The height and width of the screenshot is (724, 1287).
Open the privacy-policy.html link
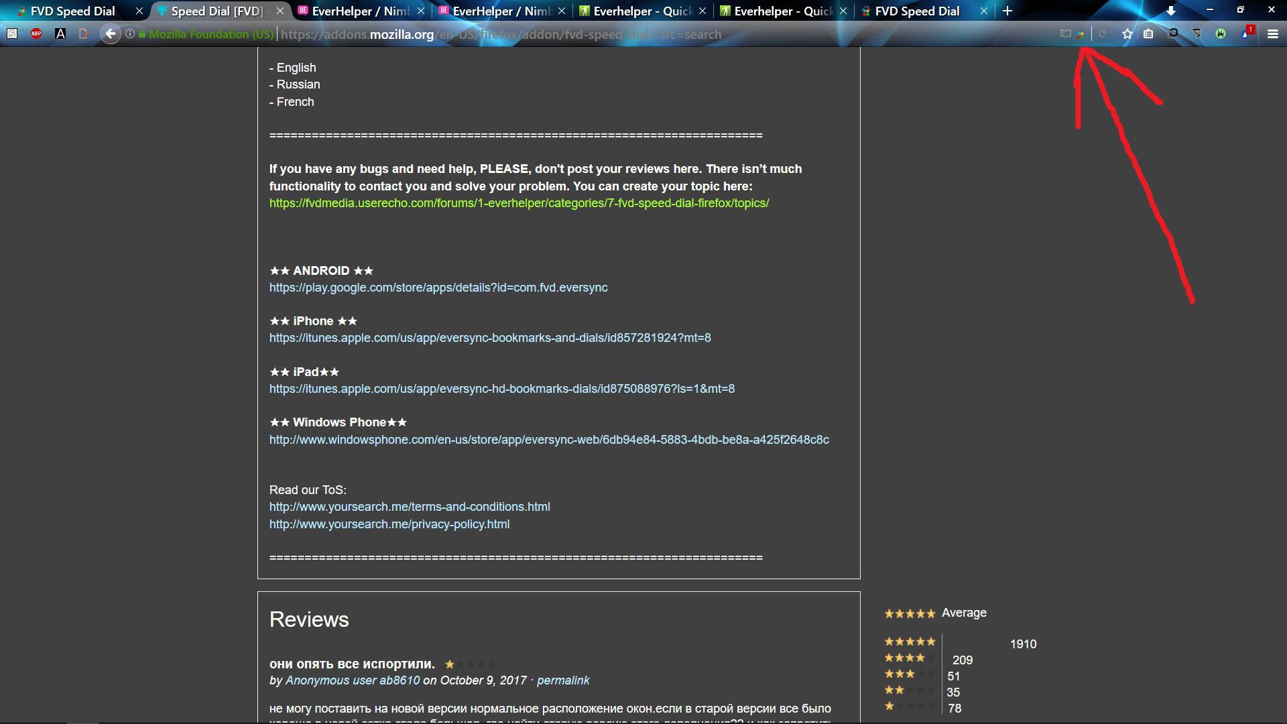[x=389, y=524]
